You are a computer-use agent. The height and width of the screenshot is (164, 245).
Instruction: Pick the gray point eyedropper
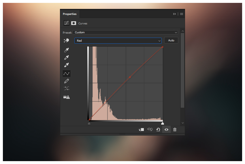pos(67,58)
